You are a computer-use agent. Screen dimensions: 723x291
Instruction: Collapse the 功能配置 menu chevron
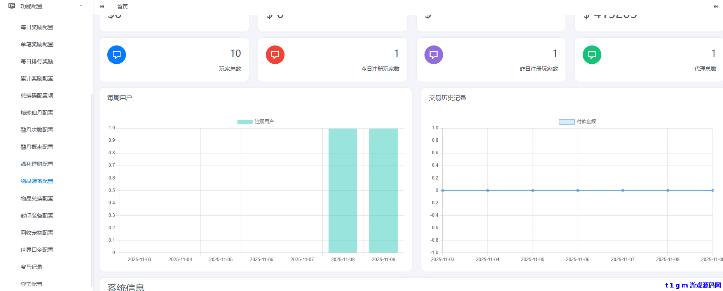click(81, 6)
